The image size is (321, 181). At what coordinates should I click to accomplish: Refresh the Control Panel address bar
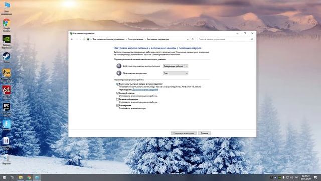tap(193, 39)
